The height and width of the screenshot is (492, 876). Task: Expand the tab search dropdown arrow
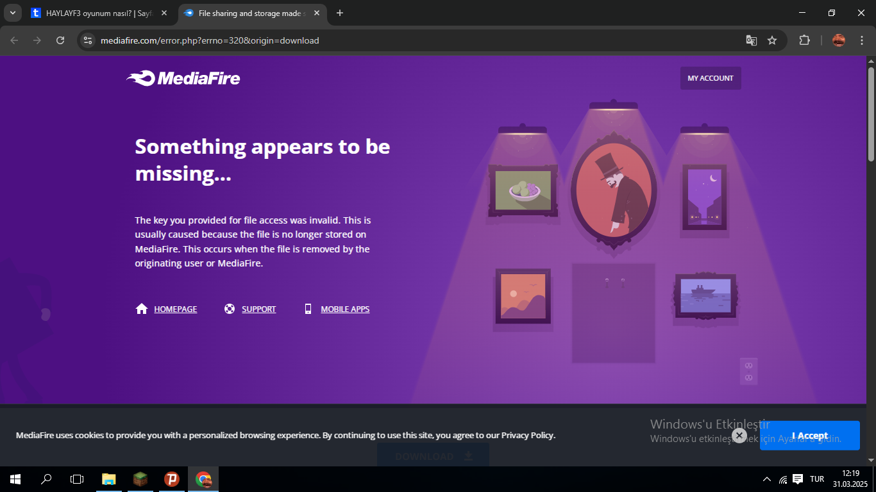click(x=12, y=13)
